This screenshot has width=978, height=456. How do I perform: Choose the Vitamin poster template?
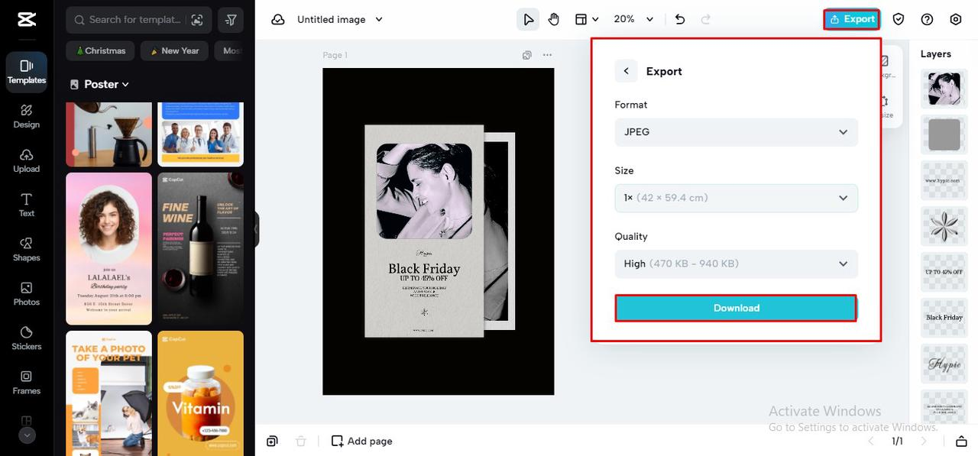[x=201, y=393]
